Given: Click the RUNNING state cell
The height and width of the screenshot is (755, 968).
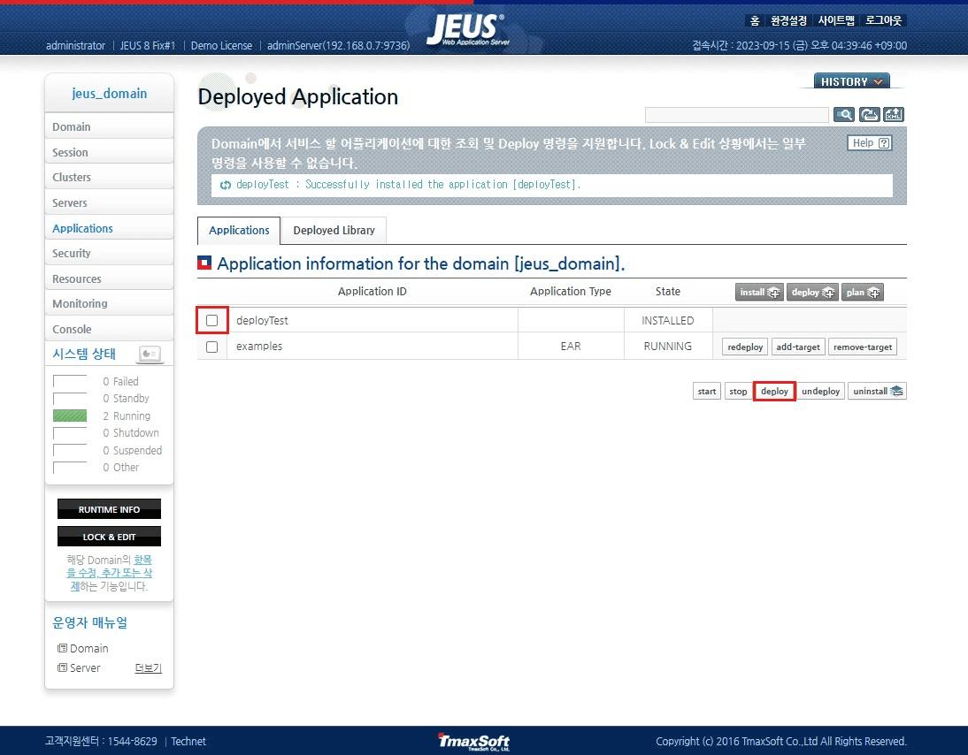Looking at the screenshot, I should 667,347.
